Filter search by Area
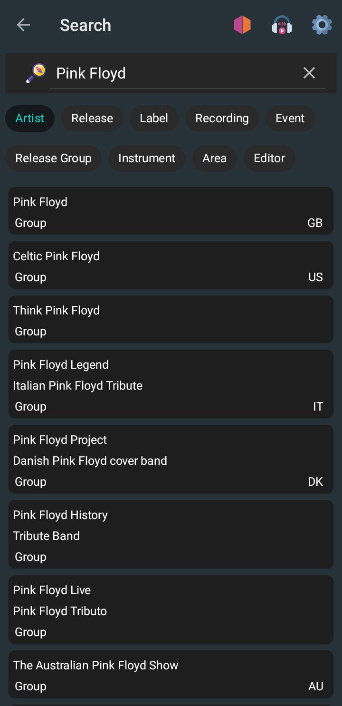Image resolution: width=342 pixels, height=706 pixels. coord(214,158)
